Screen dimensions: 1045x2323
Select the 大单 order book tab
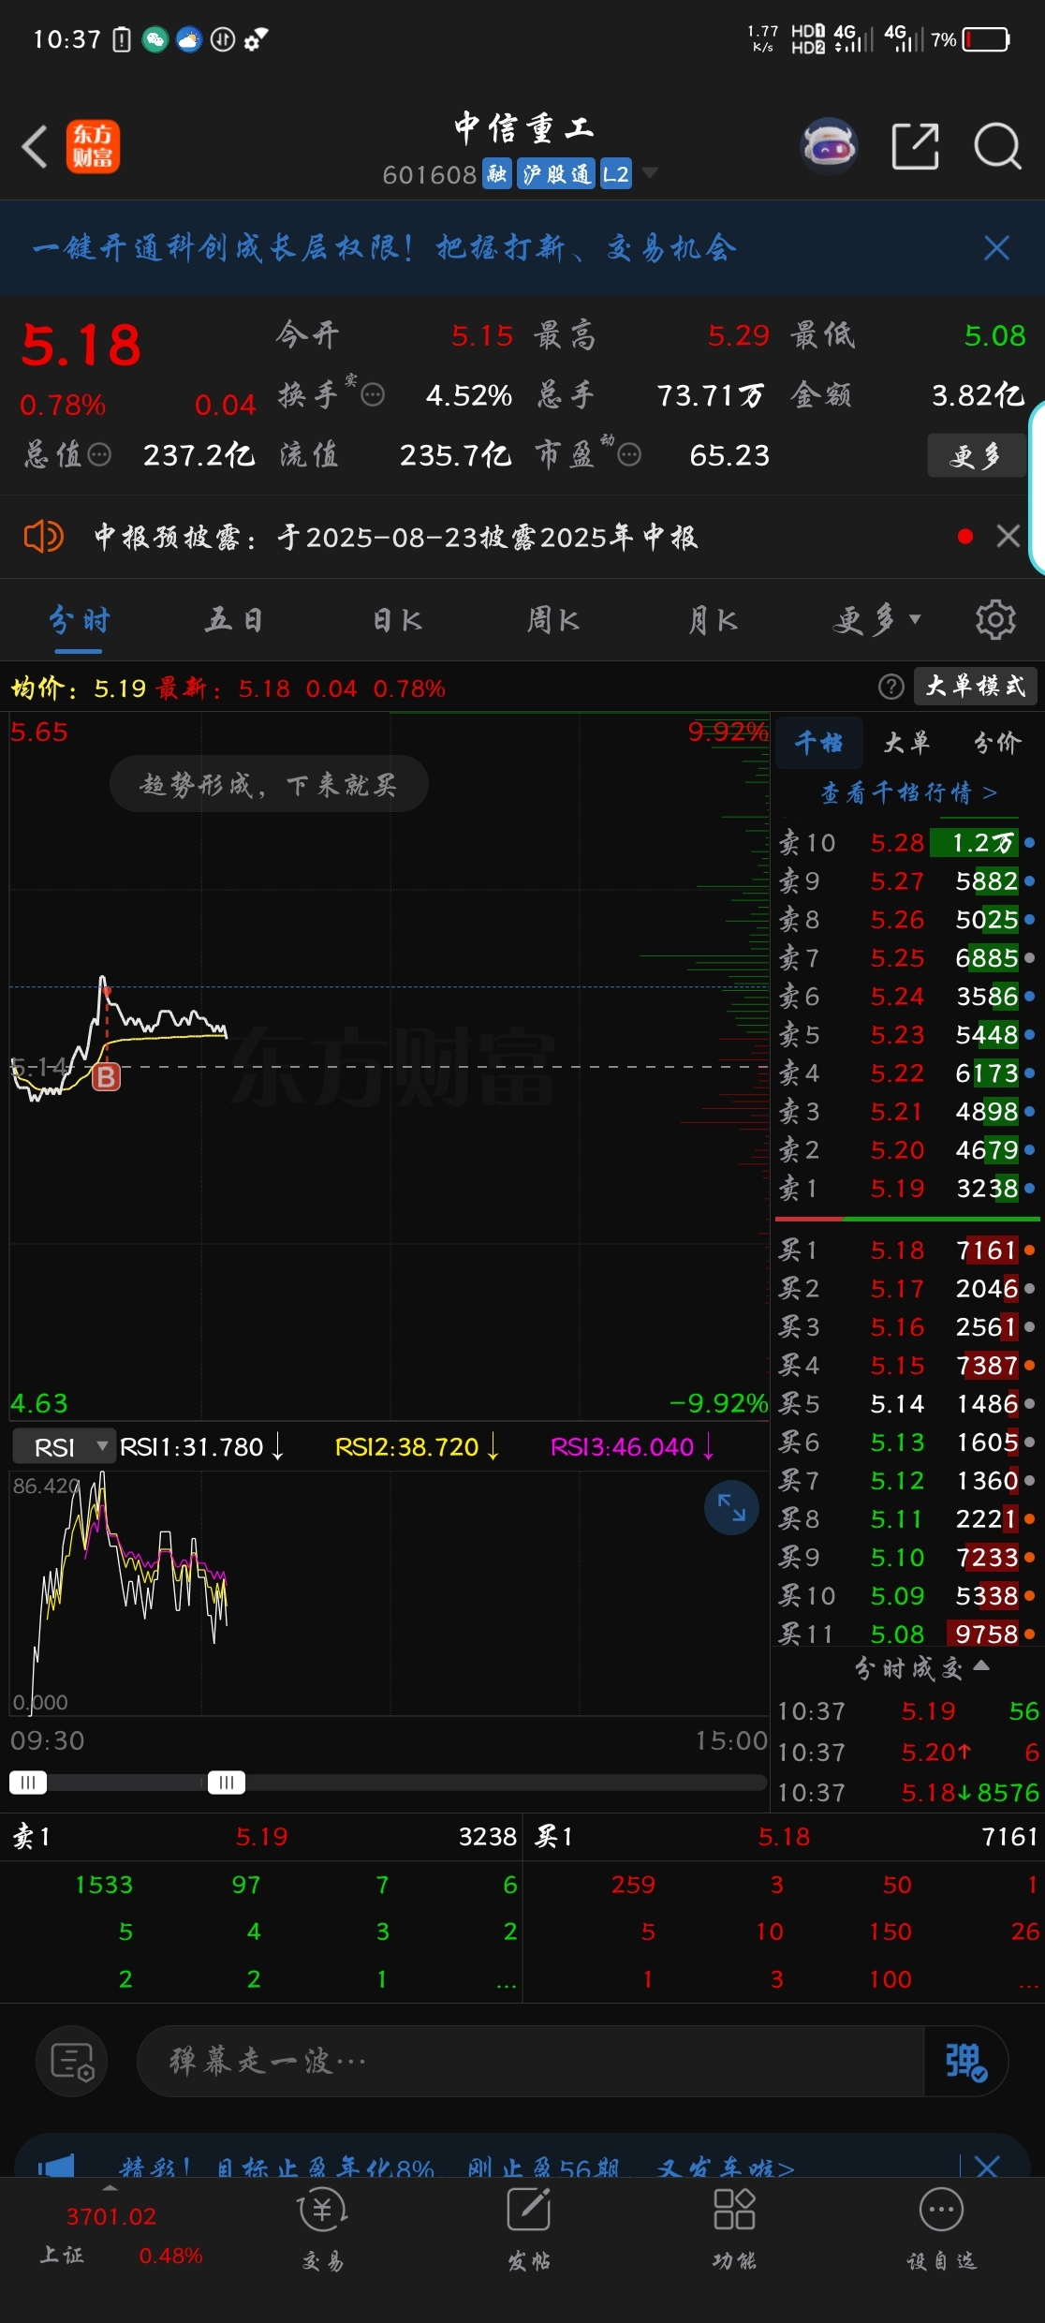(x=906, y=743)
